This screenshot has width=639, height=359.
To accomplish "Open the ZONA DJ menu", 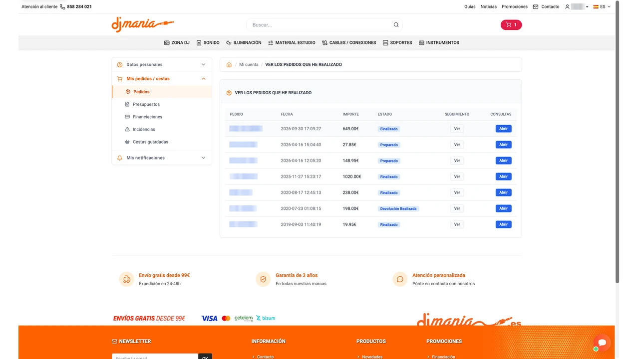I will [x=177, y=43].
